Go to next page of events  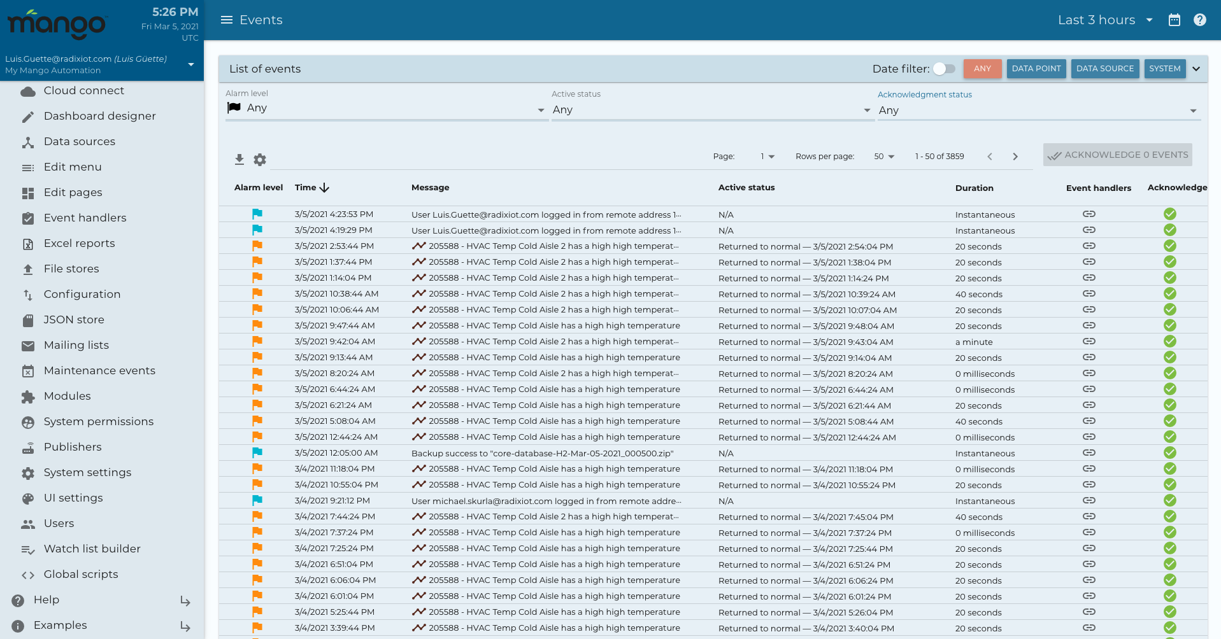point(1015,157)
